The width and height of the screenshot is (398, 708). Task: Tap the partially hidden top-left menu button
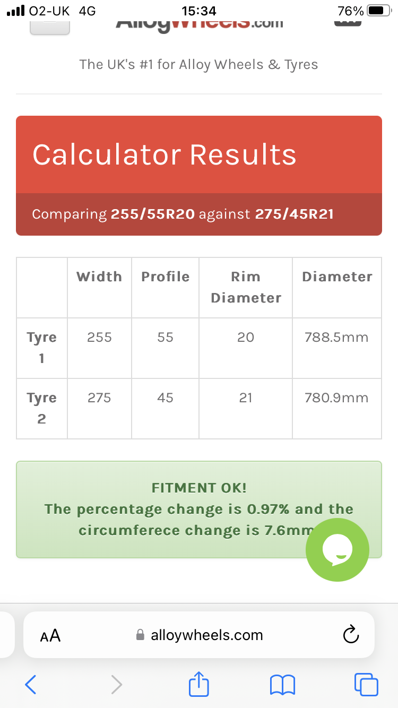[50, 28]
